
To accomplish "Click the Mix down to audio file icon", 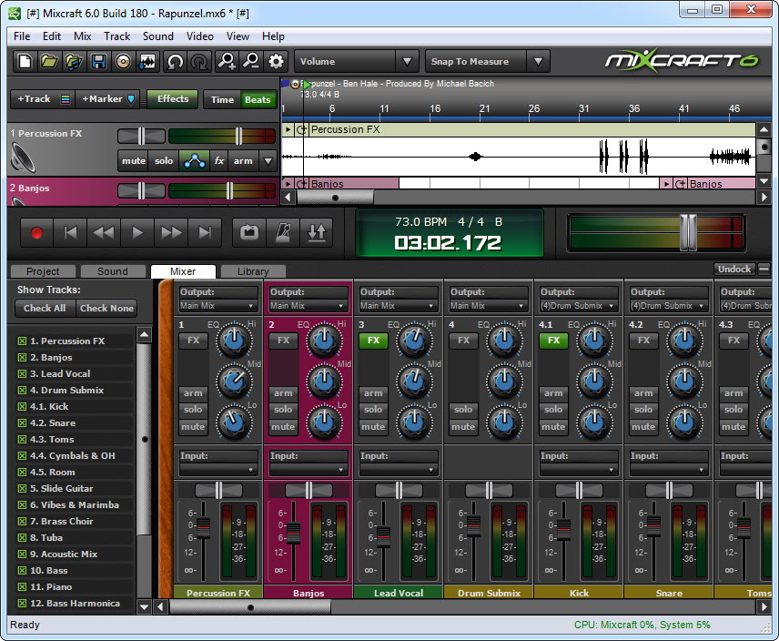I will point(147,62).
